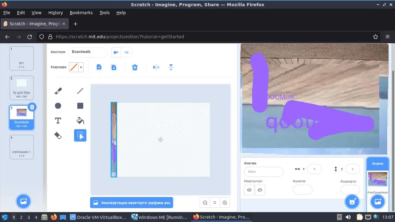Click the y position field
The image size is (395, 222).
pos(353,169)
